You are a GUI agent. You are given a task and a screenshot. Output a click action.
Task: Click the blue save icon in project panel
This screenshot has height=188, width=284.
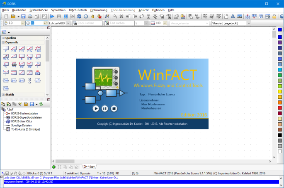tap(32, 104)
